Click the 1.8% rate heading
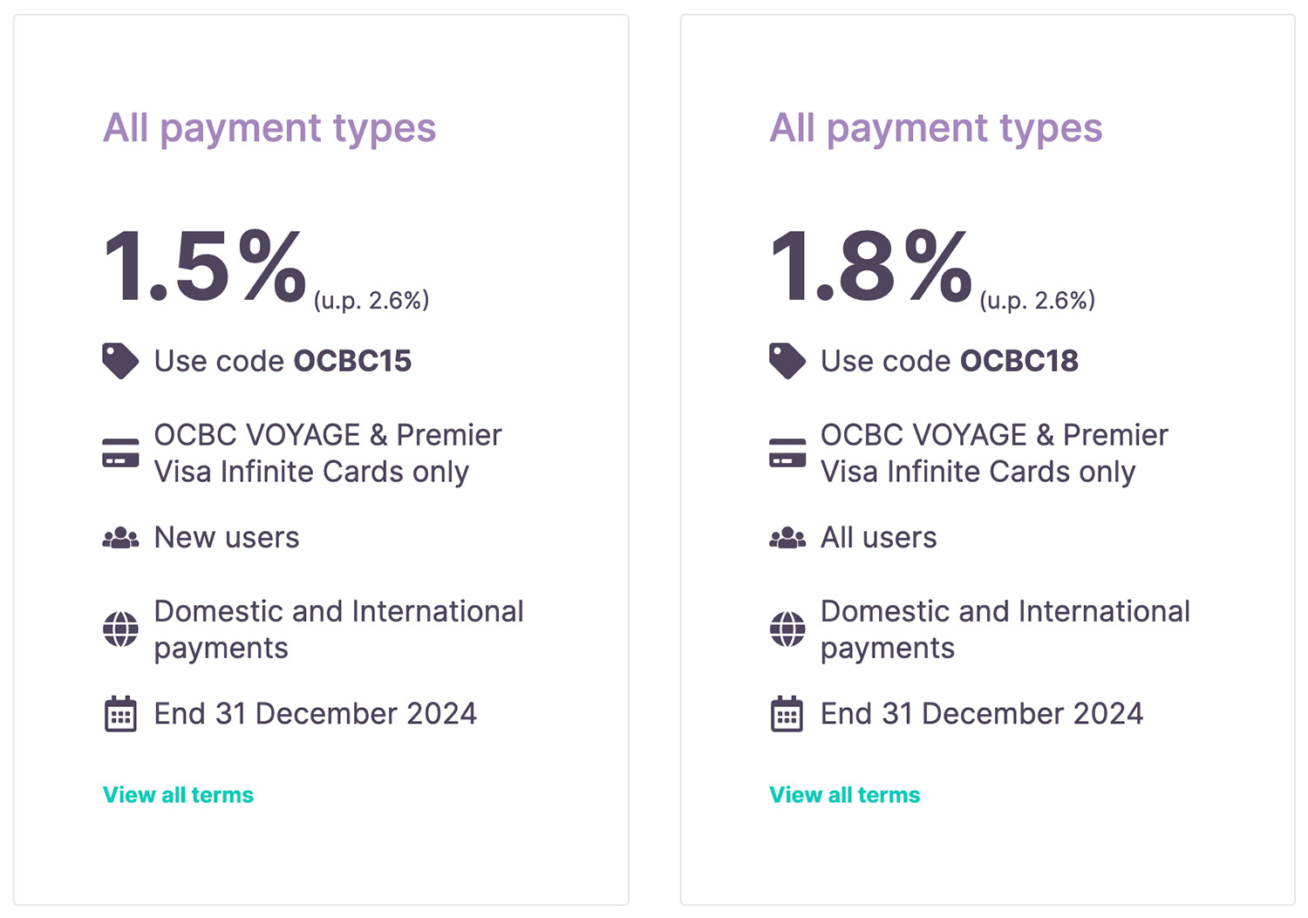This screenshot has height=918, width=1308. (x=871, y=267)
